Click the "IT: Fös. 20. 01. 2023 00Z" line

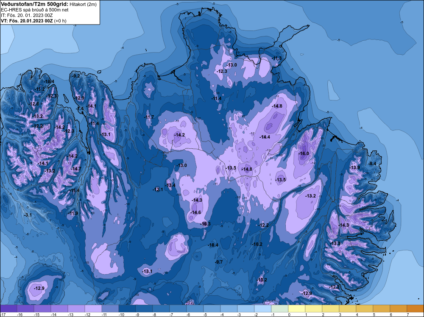point(27,15)
